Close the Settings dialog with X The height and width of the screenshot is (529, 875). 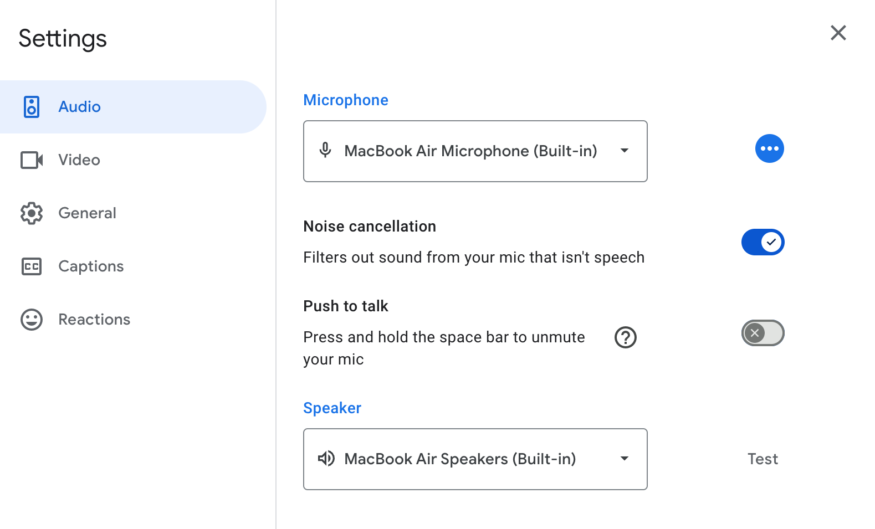click(838, 33)
